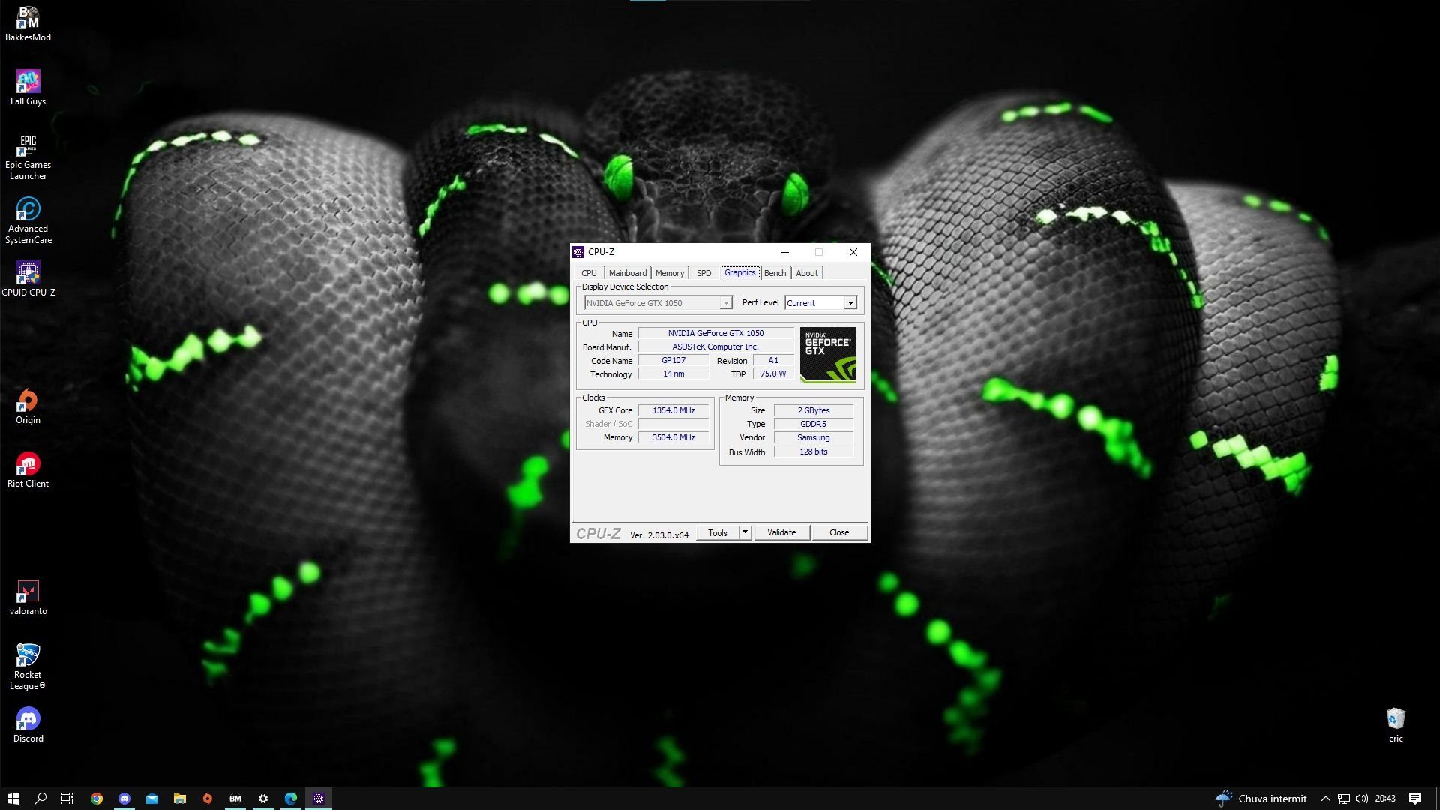
Task: Open the SPD tab
Action: click(703, 273)
